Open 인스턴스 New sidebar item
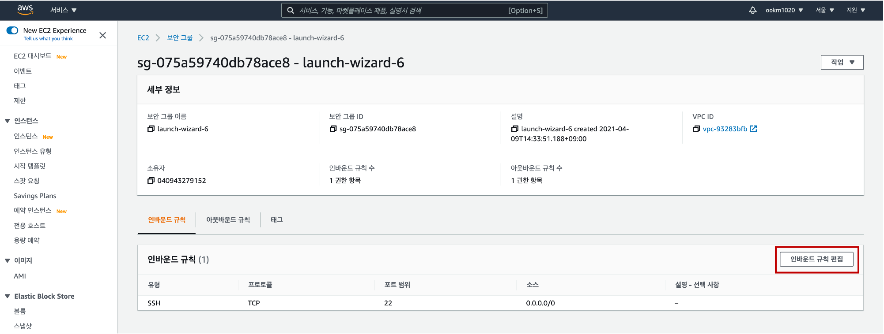This screenshot has width=884, height=334. tap(26, 136)
